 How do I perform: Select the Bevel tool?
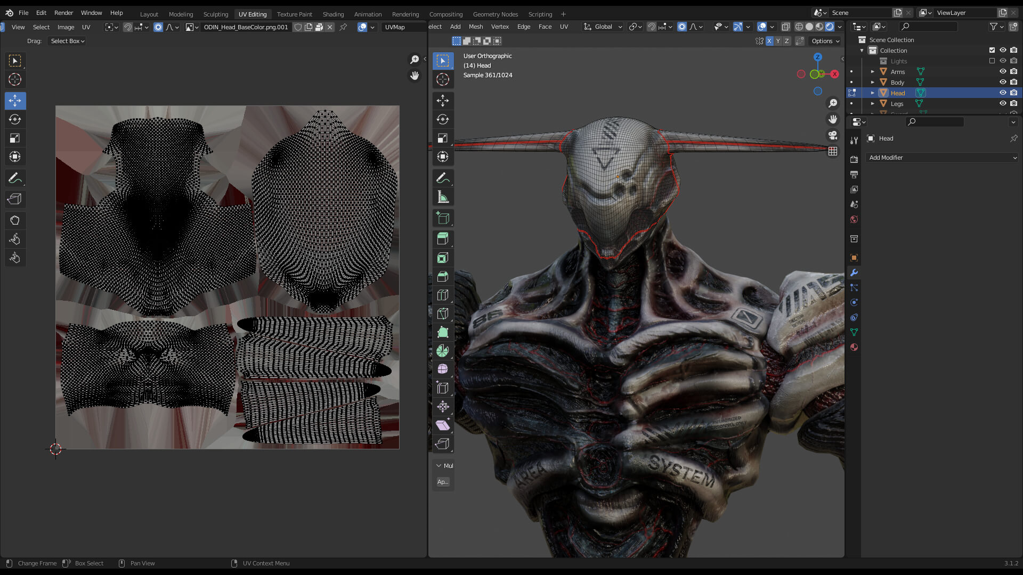(x=443, y=276)
